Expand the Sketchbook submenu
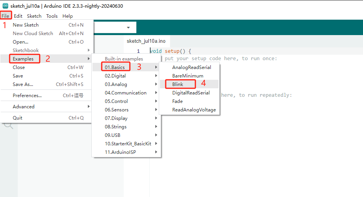 click(x=46, y=50)
